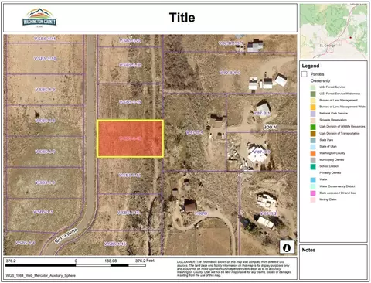Screen dimensions: 371x283
Task: Click the Washington County orange swatch
Action: [313, 153]
